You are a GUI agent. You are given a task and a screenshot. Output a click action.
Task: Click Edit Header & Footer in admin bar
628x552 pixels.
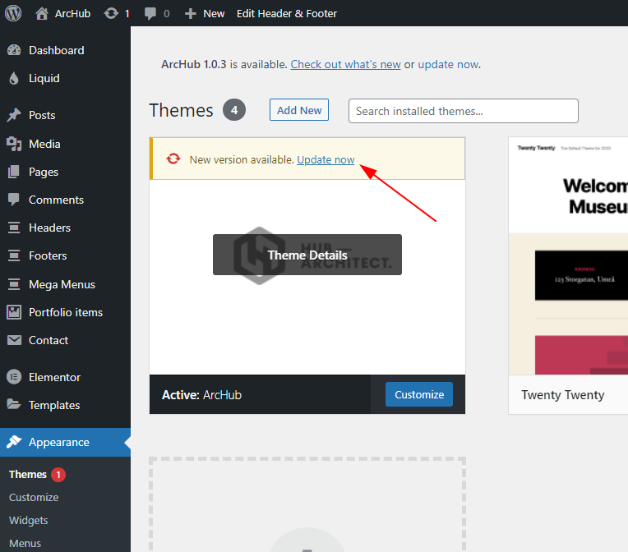click(x=287, y=14)
